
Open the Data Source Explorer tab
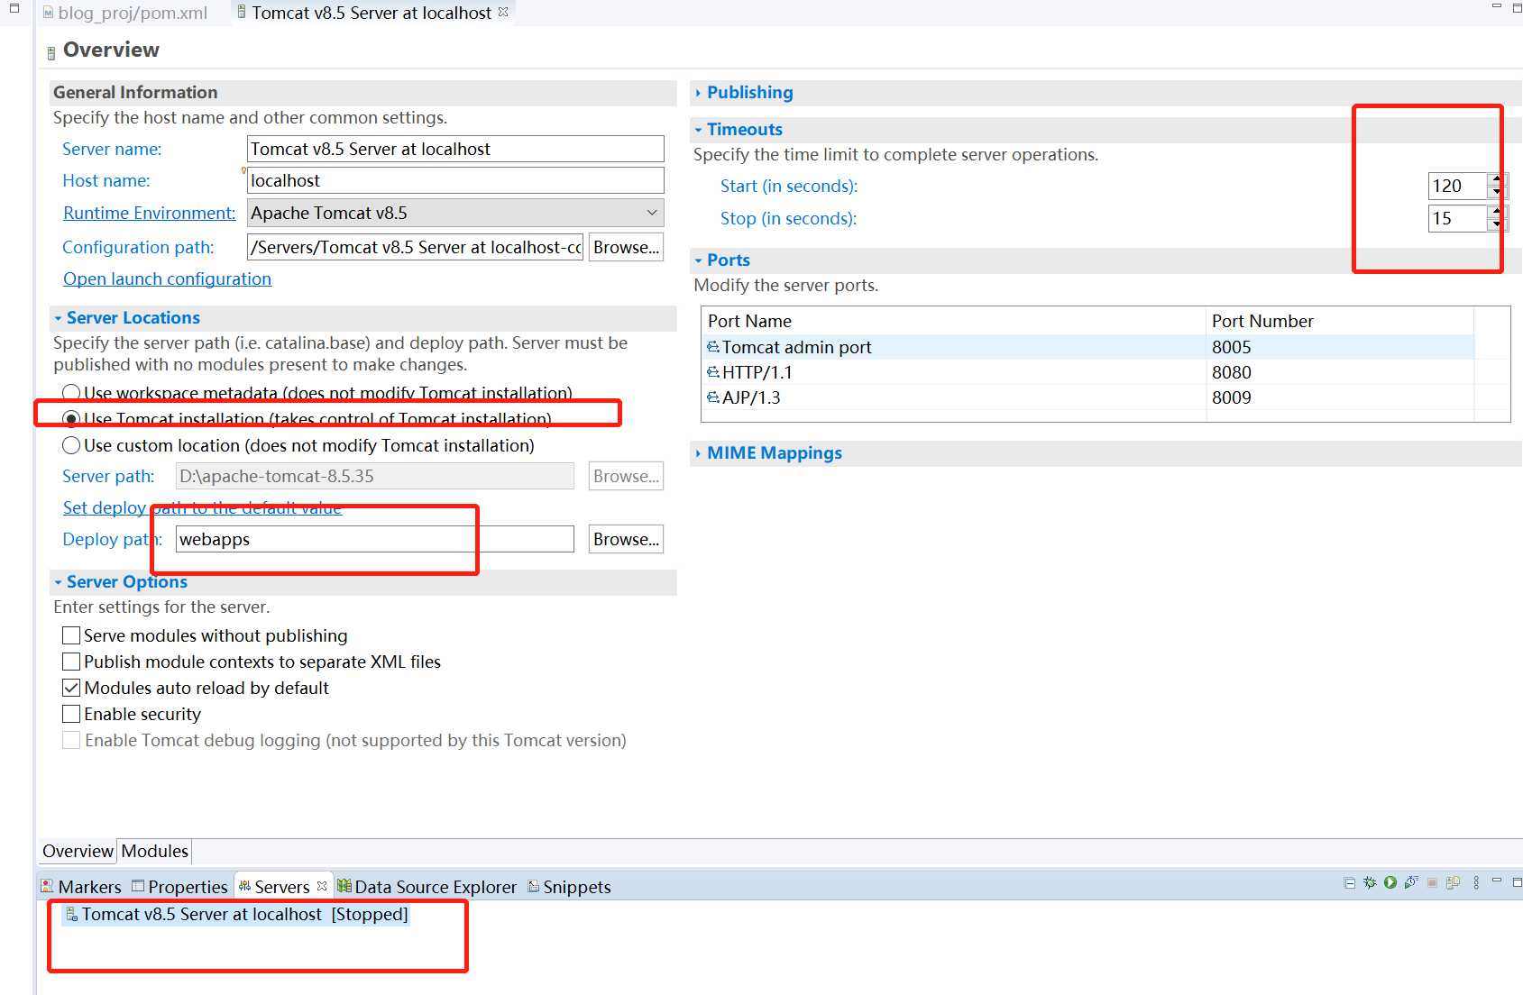tap(427, 887)
